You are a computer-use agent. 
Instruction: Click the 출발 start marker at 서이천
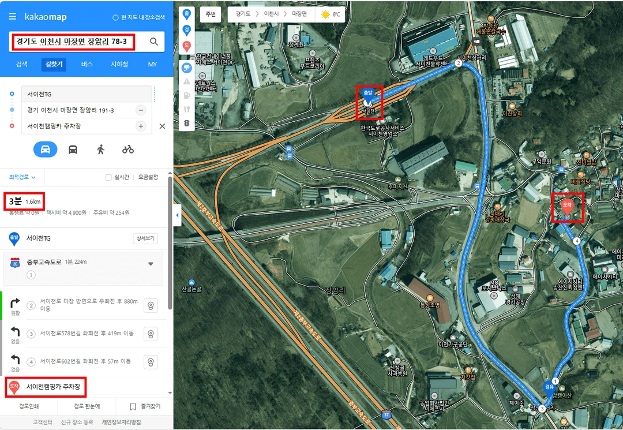tap(368, 96)
